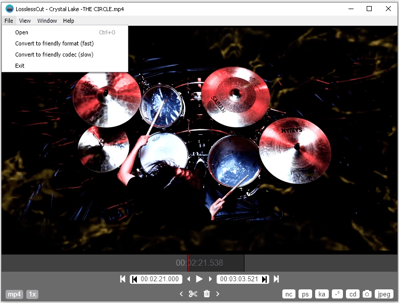Viewport: 399px width, 303px height.
Task: Open the File menu
Action: pyautogui.click(x=9, y=21)
